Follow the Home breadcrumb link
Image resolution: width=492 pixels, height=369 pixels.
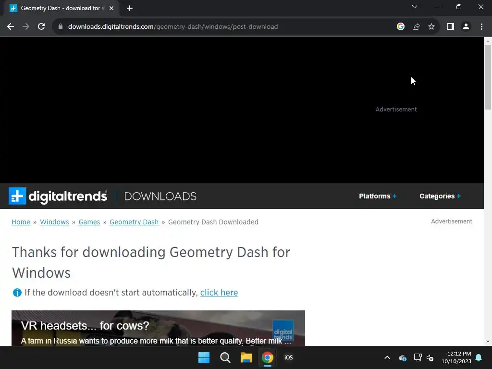(x=21, y=222)
